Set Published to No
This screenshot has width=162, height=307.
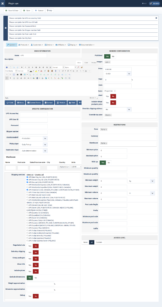(x=113, y=56)
